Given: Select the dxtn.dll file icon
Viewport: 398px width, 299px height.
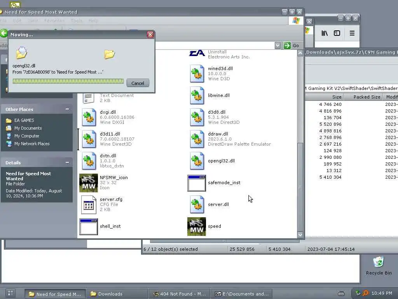Looking at the screenshot, I should pos(89,161).
